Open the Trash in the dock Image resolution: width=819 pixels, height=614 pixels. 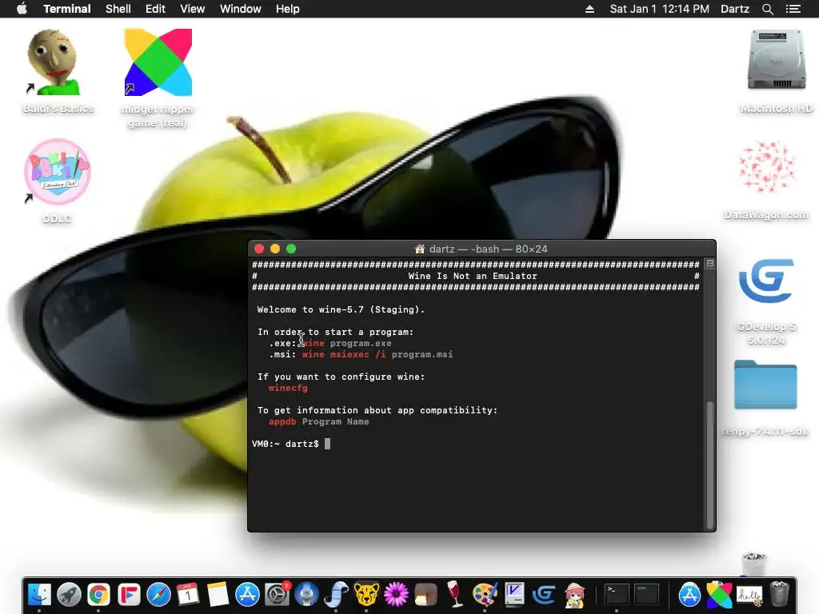[779, 594]
